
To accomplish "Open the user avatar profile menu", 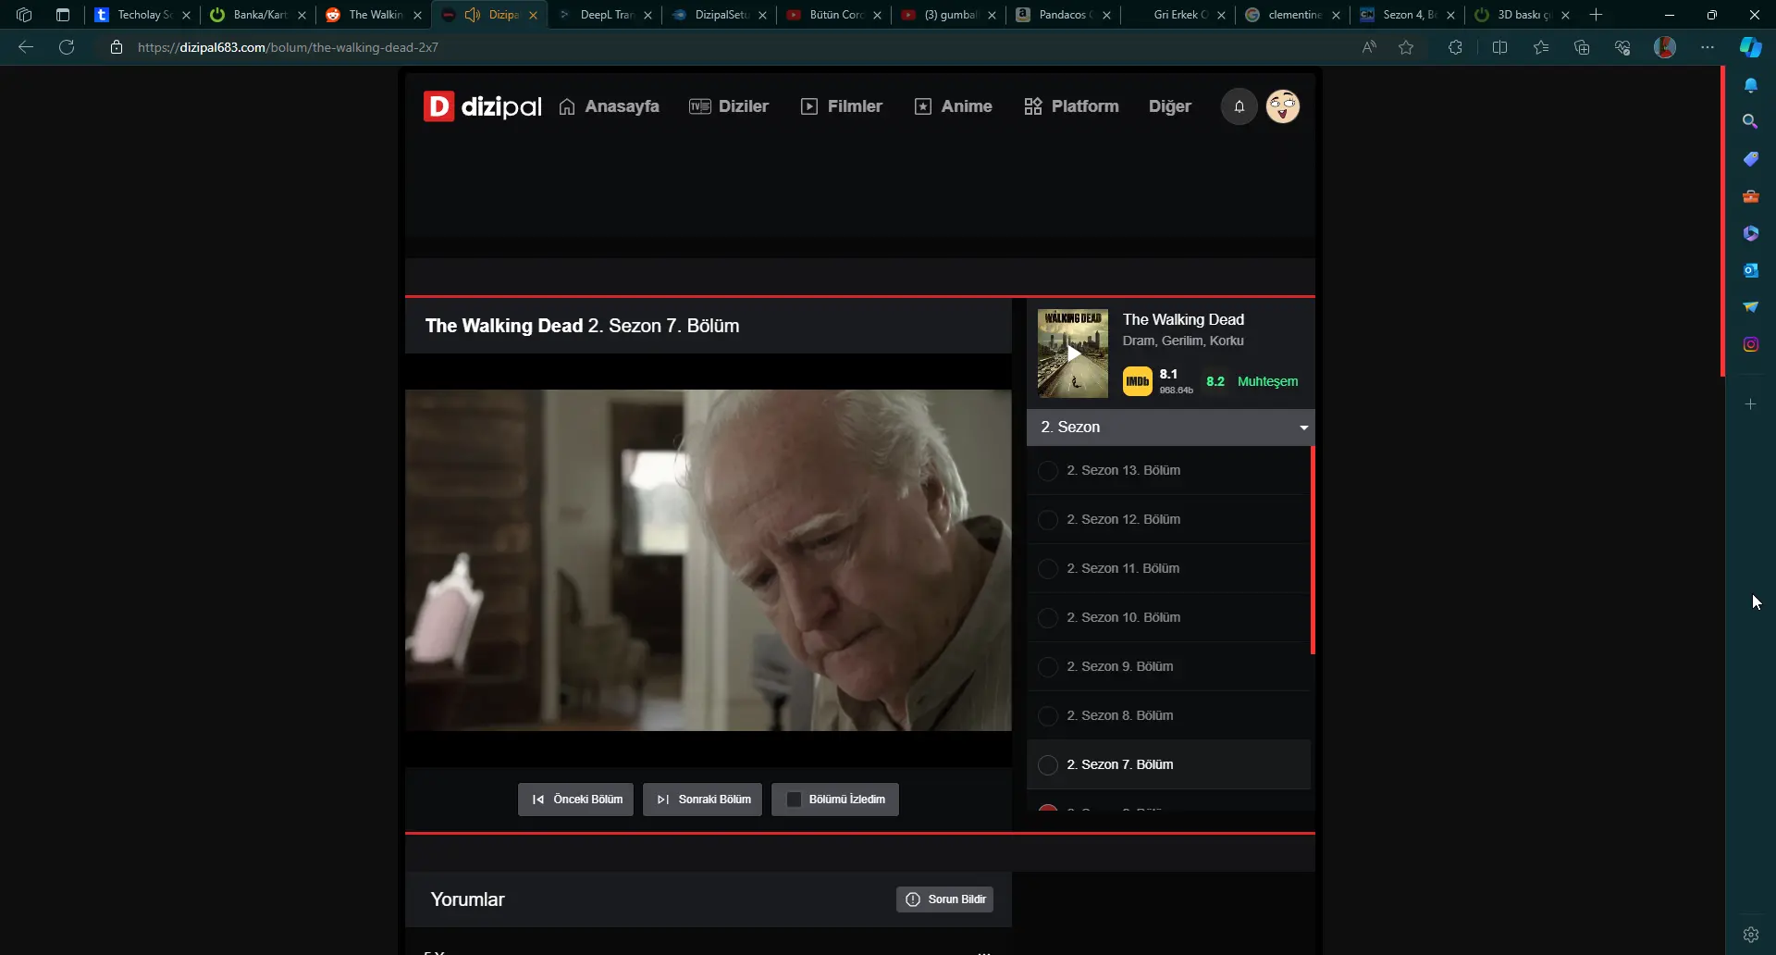I will tap(1282, 106).
